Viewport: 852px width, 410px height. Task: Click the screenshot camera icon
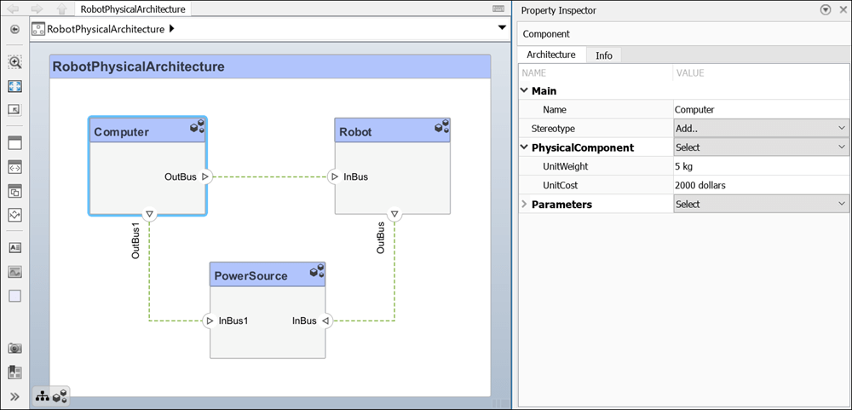(x=14, y=348)
